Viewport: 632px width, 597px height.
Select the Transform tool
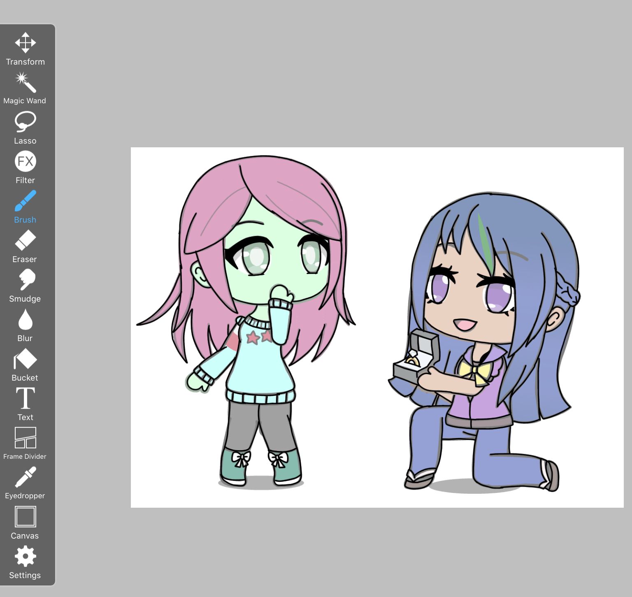click(25, 49)
